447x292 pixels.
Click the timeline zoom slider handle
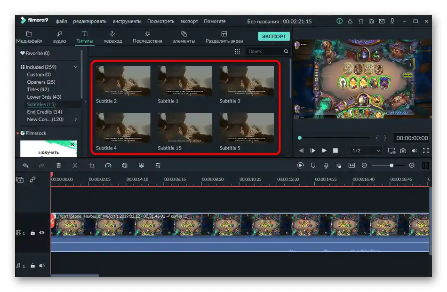pos(391,166)
